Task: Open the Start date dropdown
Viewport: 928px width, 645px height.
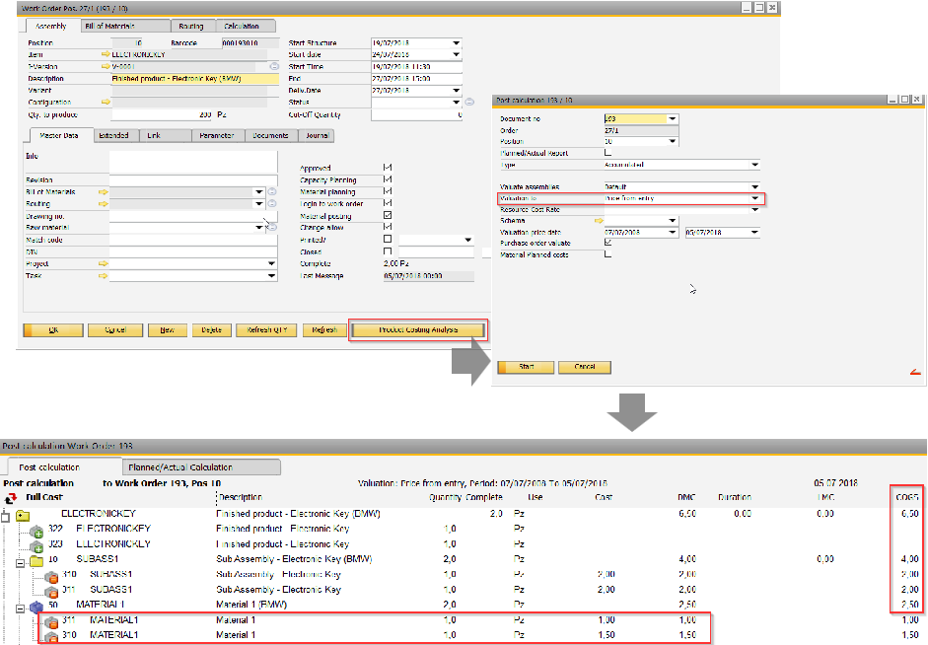Action: click(456, 54)
